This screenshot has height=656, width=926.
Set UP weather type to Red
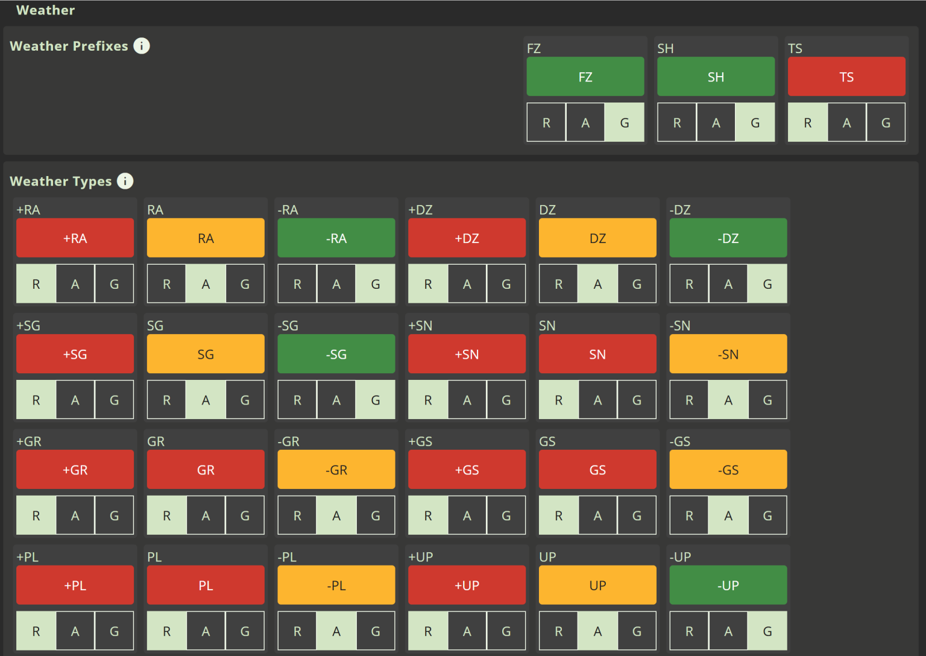tap(558, 631)
